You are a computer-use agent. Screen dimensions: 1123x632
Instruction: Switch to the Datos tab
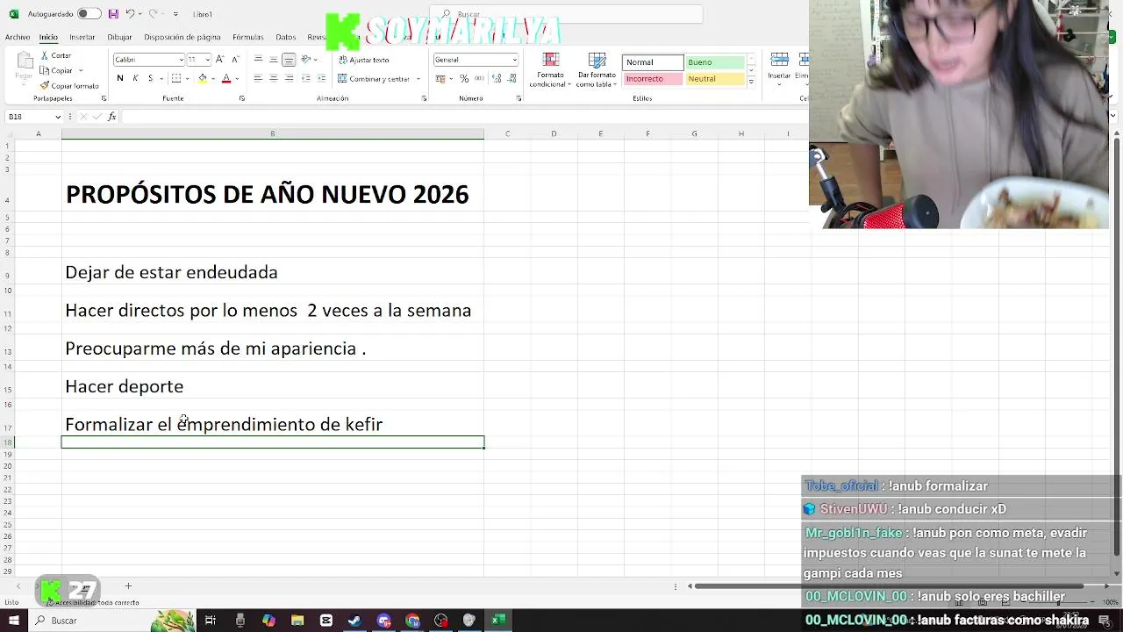pos(286,37)
